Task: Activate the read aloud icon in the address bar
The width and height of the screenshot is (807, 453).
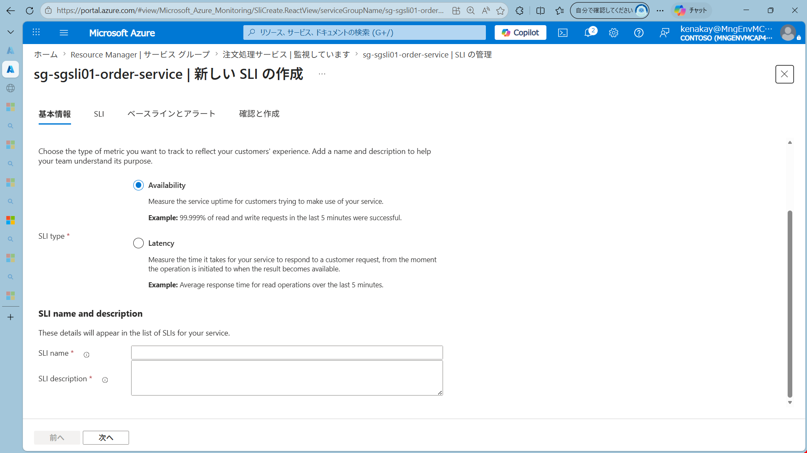Action: click(x=486, y=10)
